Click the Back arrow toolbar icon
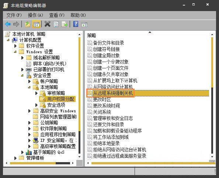The image size is (219, 178). tap(8, 24)
